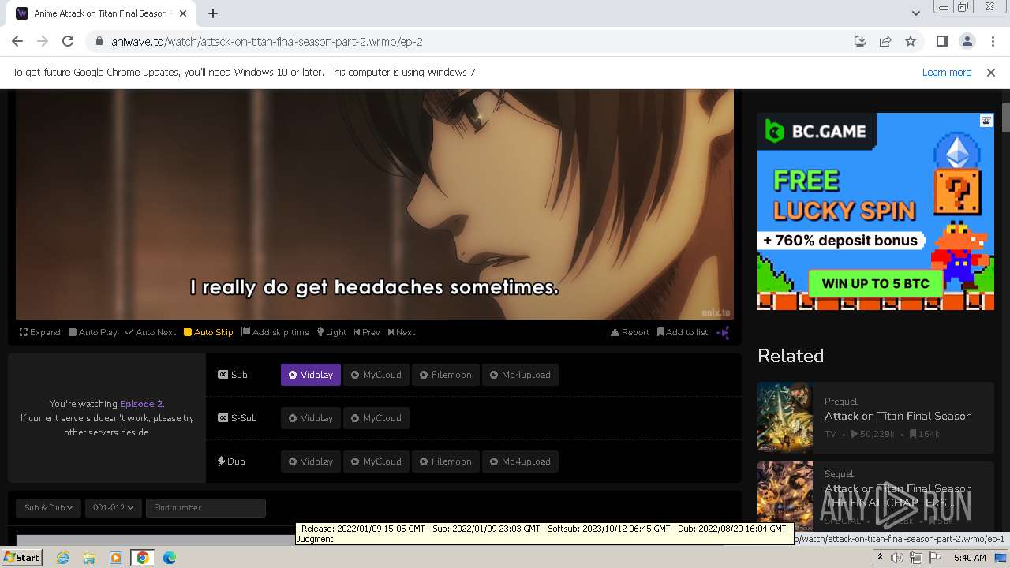Click the Prequel anime poster thumbnail
This screenshot has height=568, width=1010.
785,417
